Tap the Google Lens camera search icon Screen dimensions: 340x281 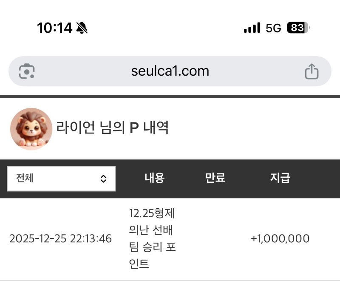pyautogui.click(x=27, y=71)
